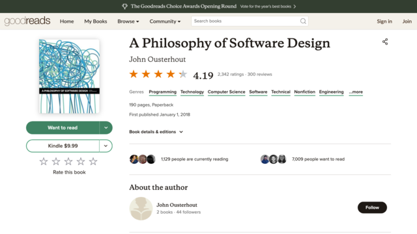
Task: Click 1,129 people are currently reading
Action: coord(195,159)
